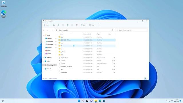Go forward with the forward arrow
The width and height of the screenshot is (183, 103).
click(47, 30)
